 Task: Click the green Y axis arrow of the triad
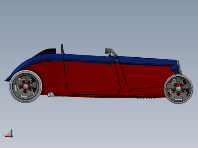coord(11,132)
